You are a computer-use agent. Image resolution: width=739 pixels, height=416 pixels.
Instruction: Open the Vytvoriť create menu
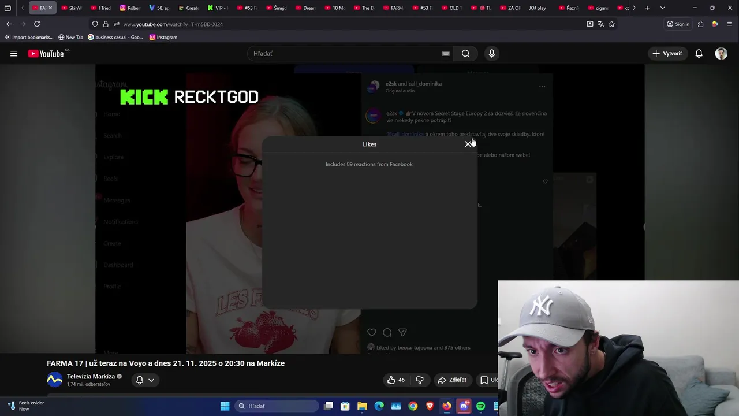pos(667,54)
